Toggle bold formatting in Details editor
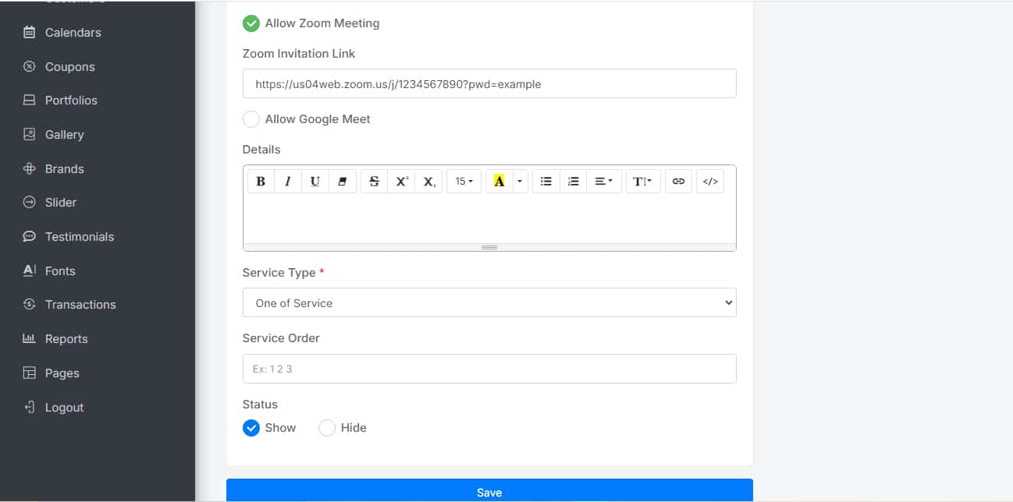Viewport: 1013px width, 502px height. [x=261, y=182]
